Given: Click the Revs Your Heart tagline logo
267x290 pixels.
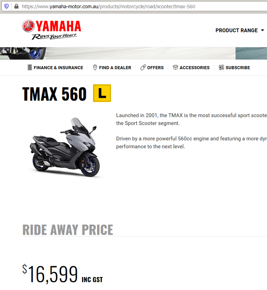Looking at the screenshot, I should 54,36.
